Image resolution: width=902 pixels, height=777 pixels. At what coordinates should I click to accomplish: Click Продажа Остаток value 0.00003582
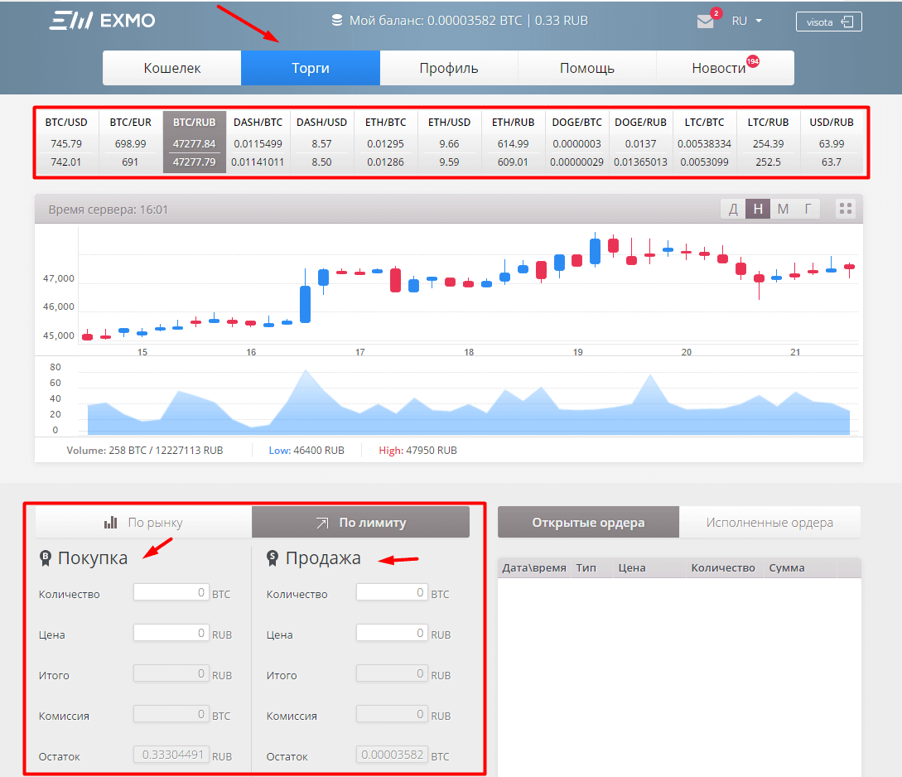click(392, 755)
